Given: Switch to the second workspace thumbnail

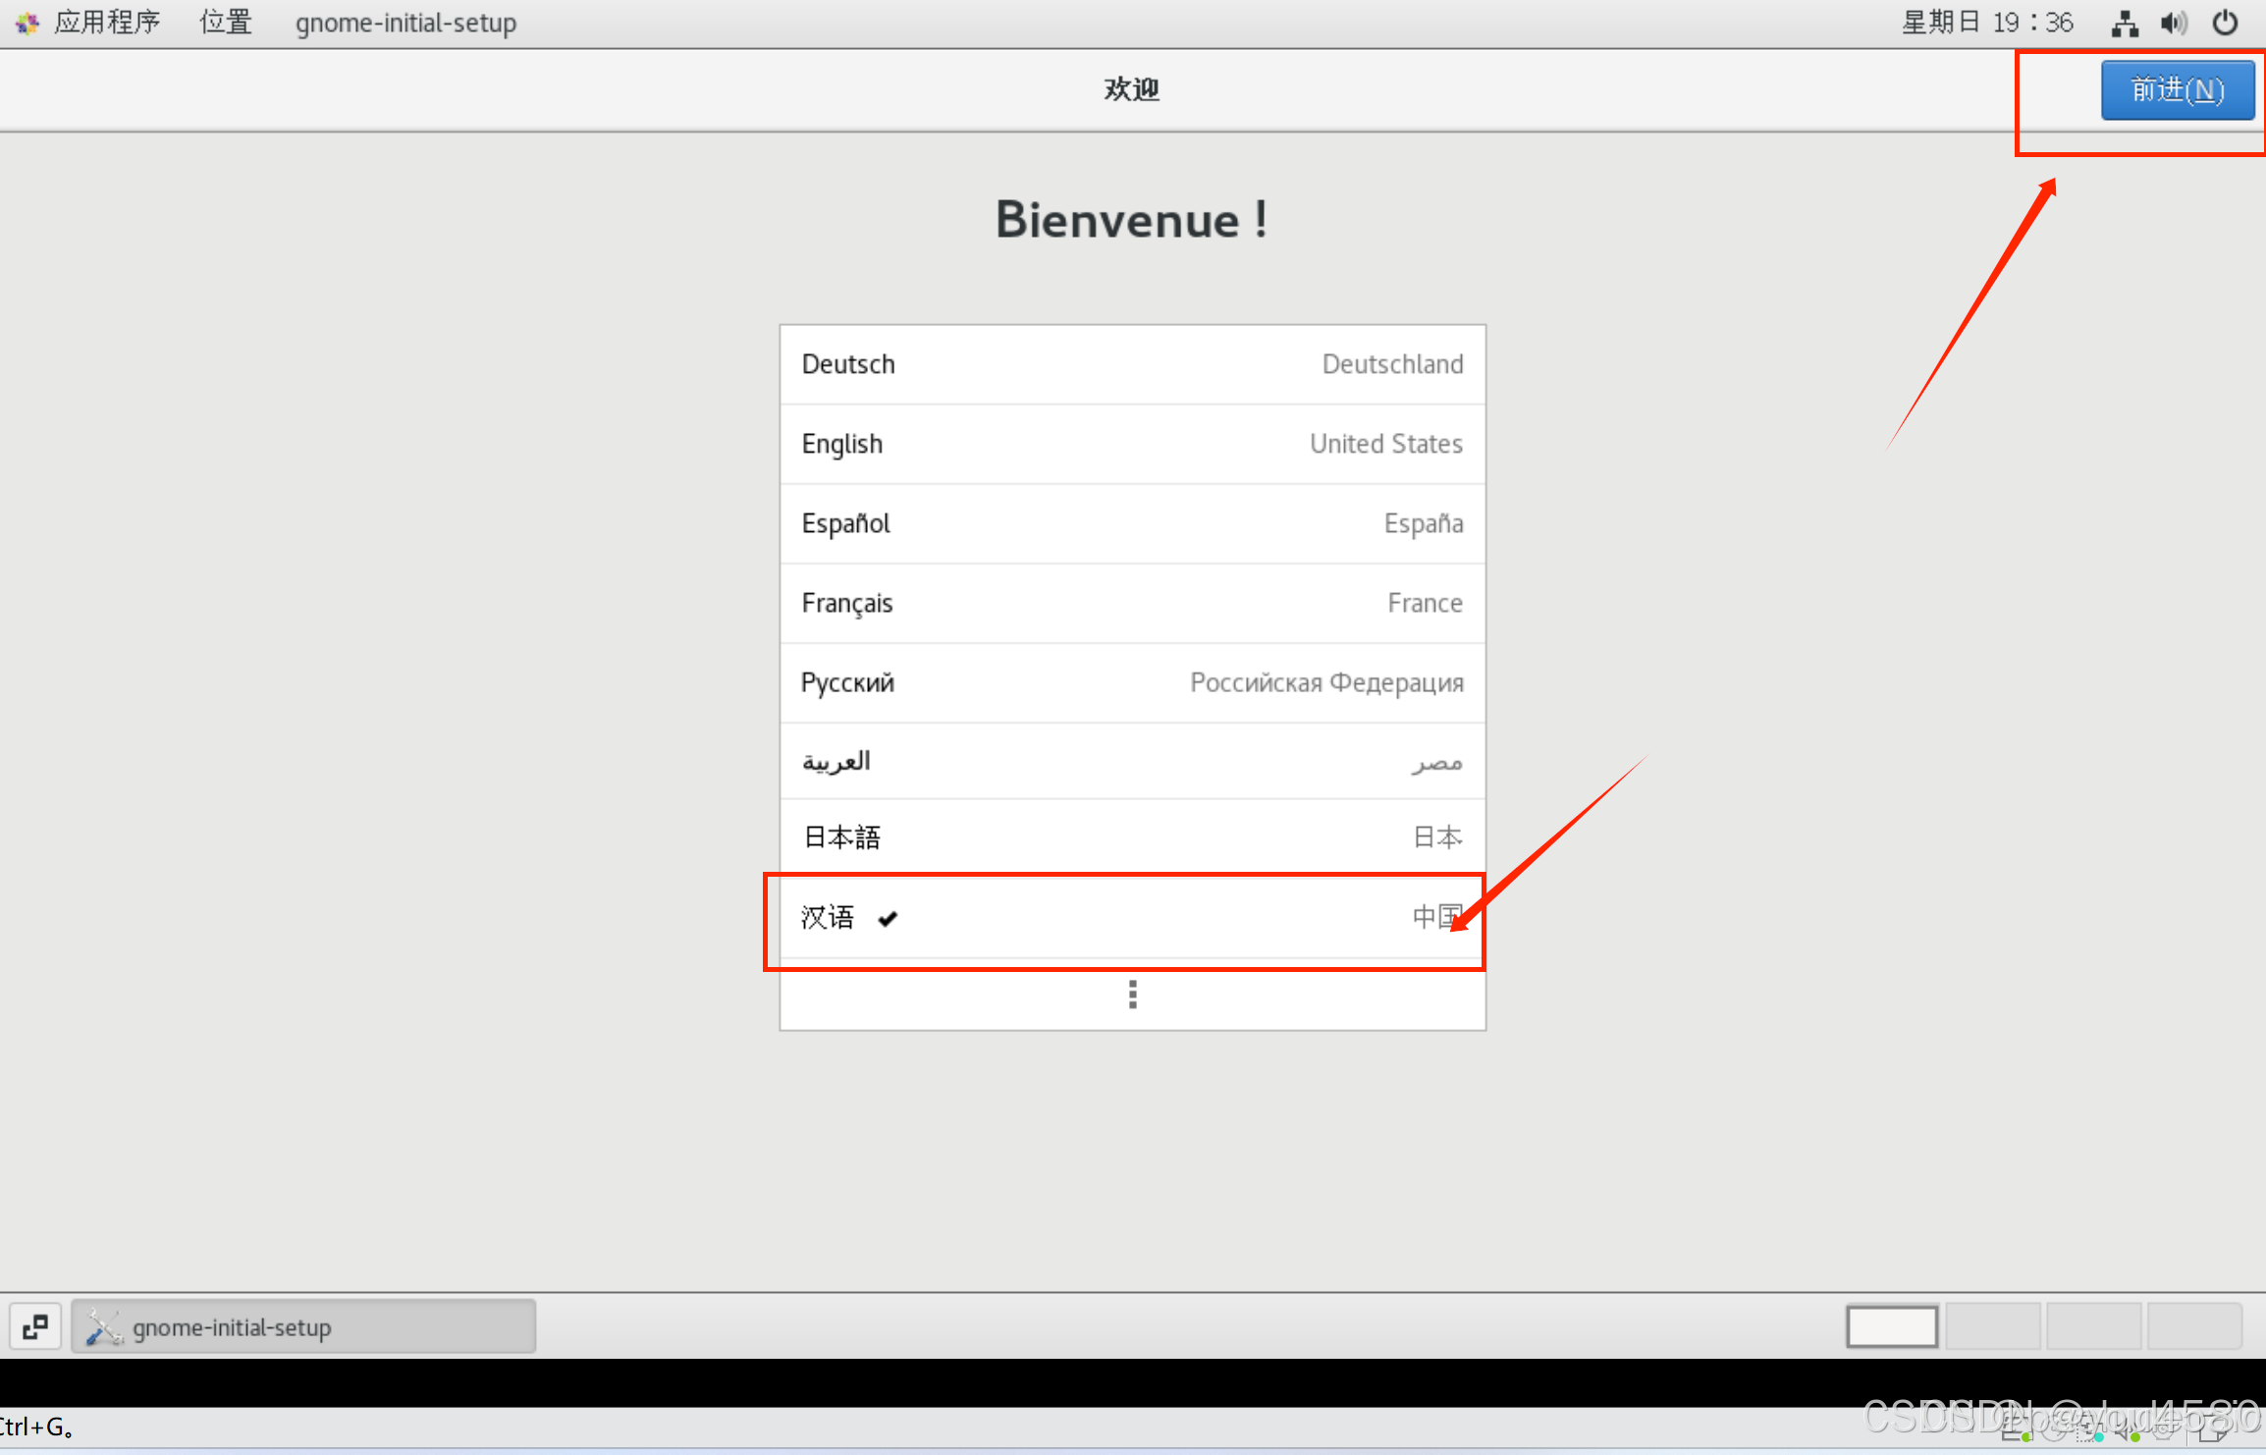Looking at the screenshot, I should (x=1992, y=1326).
